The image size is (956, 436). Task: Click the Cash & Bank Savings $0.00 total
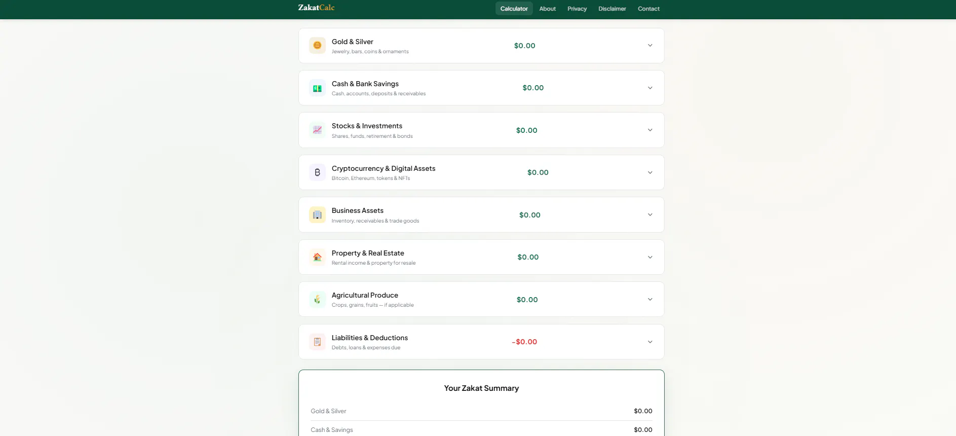(x=533, y=88)
